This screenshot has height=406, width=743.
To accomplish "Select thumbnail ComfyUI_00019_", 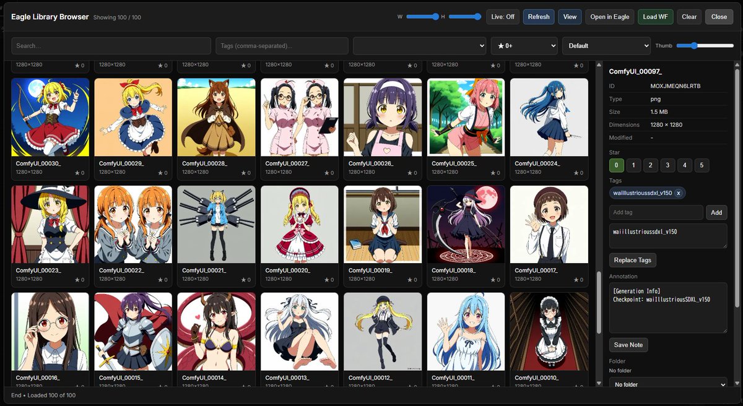I will (383, 225).
